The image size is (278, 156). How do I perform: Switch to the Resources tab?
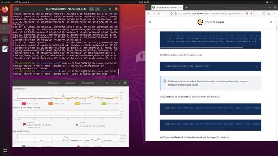[x=70, y=83]
